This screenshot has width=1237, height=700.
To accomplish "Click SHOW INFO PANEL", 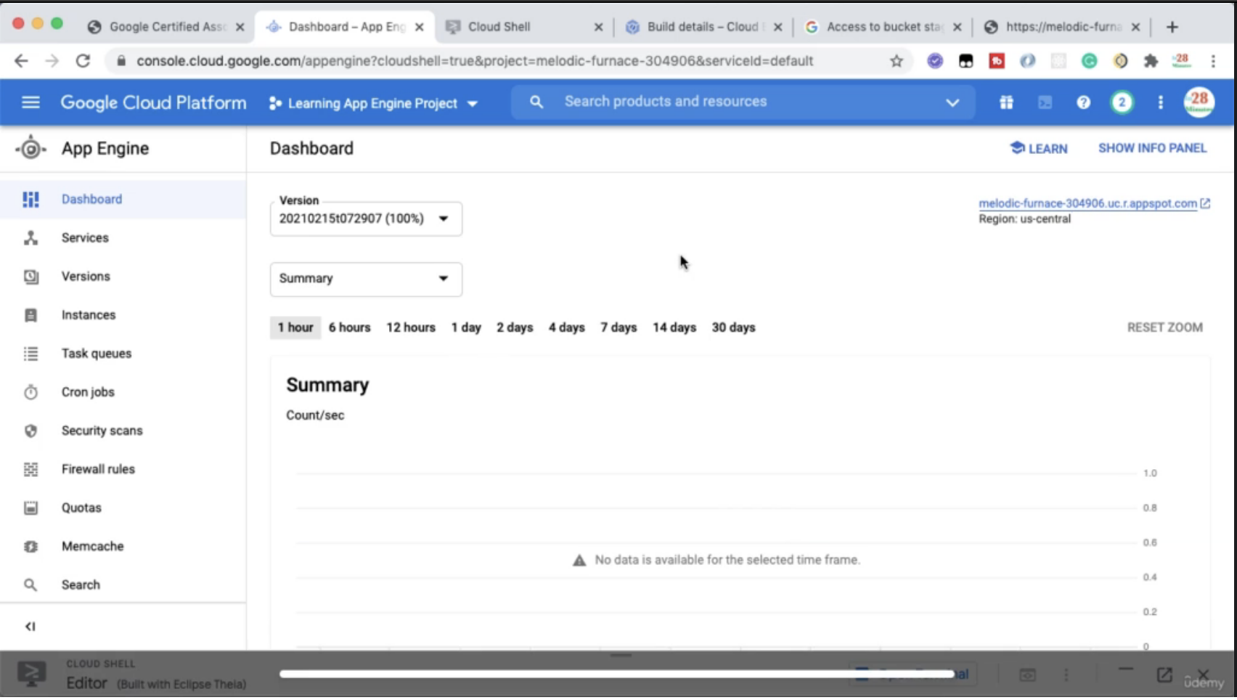I will [x=1152, y=148].
